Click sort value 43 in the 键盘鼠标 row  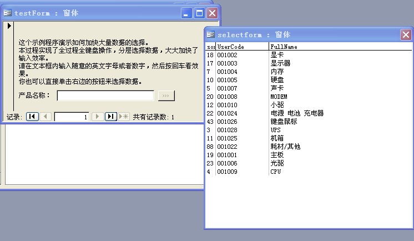coord(210,122)
